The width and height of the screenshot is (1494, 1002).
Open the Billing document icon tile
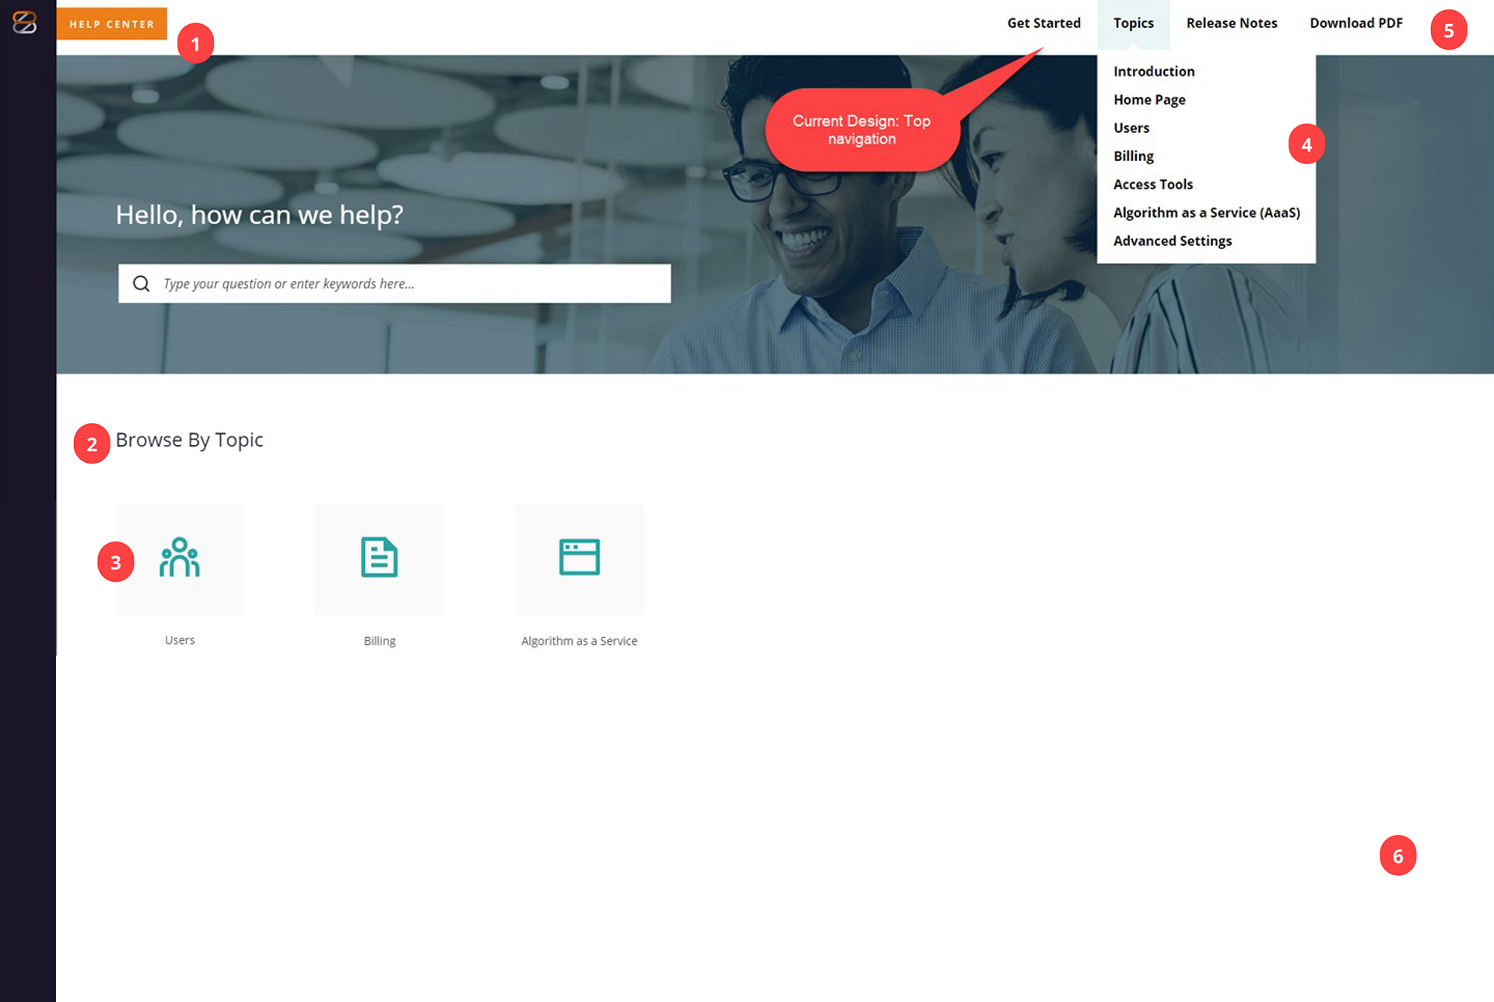pyautogui.click(x=380, y=559)
